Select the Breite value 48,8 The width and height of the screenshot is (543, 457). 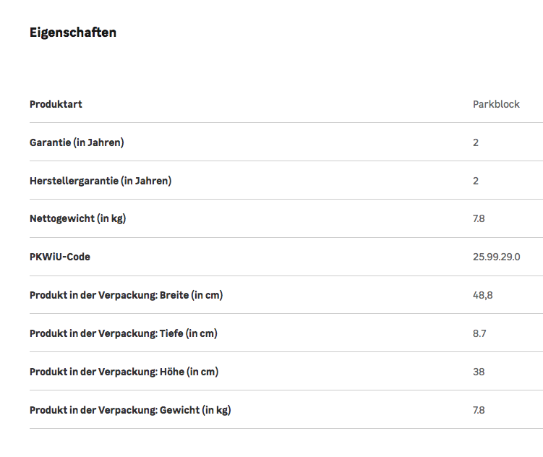tap(483, 295)
